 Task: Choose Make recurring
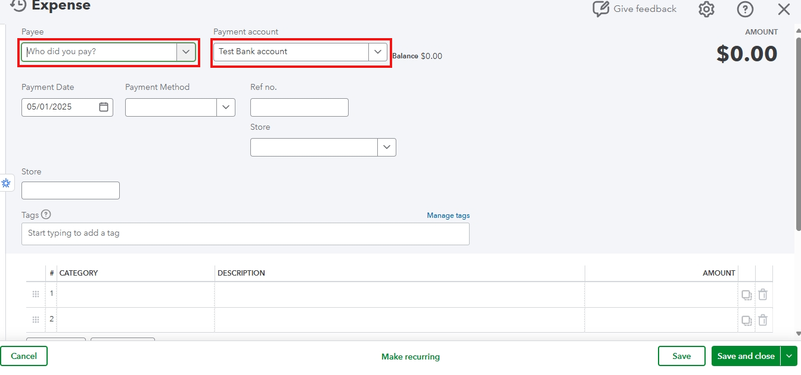pos(411,357)
